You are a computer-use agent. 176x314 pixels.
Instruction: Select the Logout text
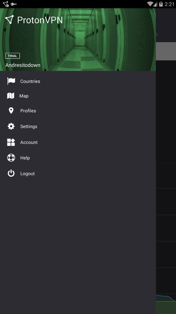27,173
